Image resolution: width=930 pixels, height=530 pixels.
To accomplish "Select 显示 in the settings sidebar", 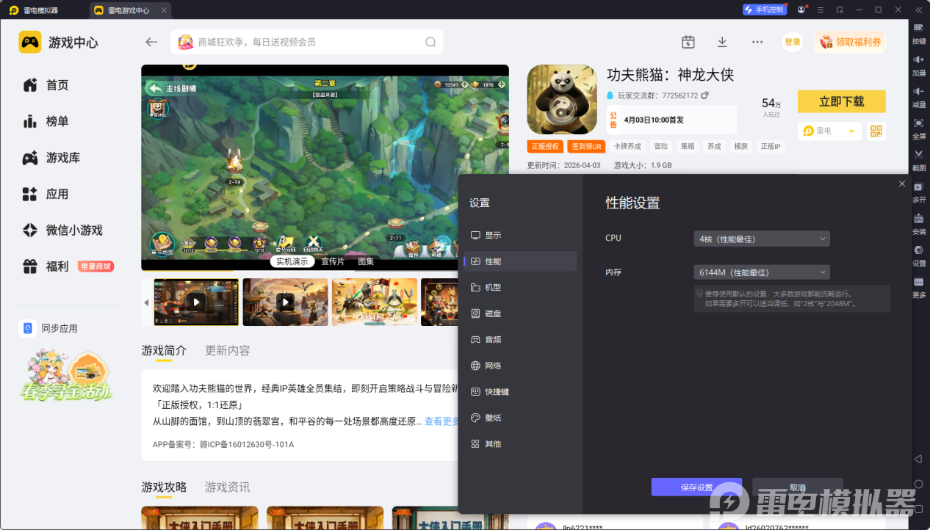I will [493, 236].
